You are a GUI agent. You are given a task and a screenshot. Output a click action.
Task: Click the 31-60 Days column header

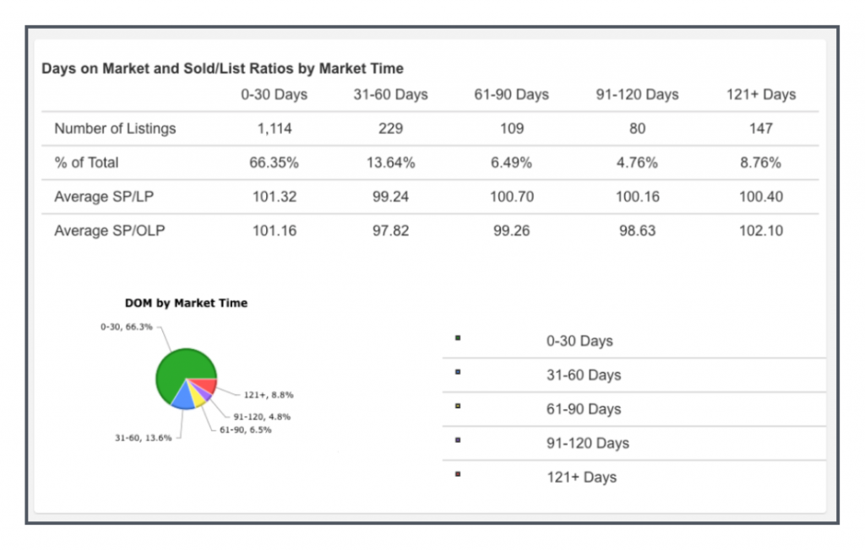click(x=390, y=94)
